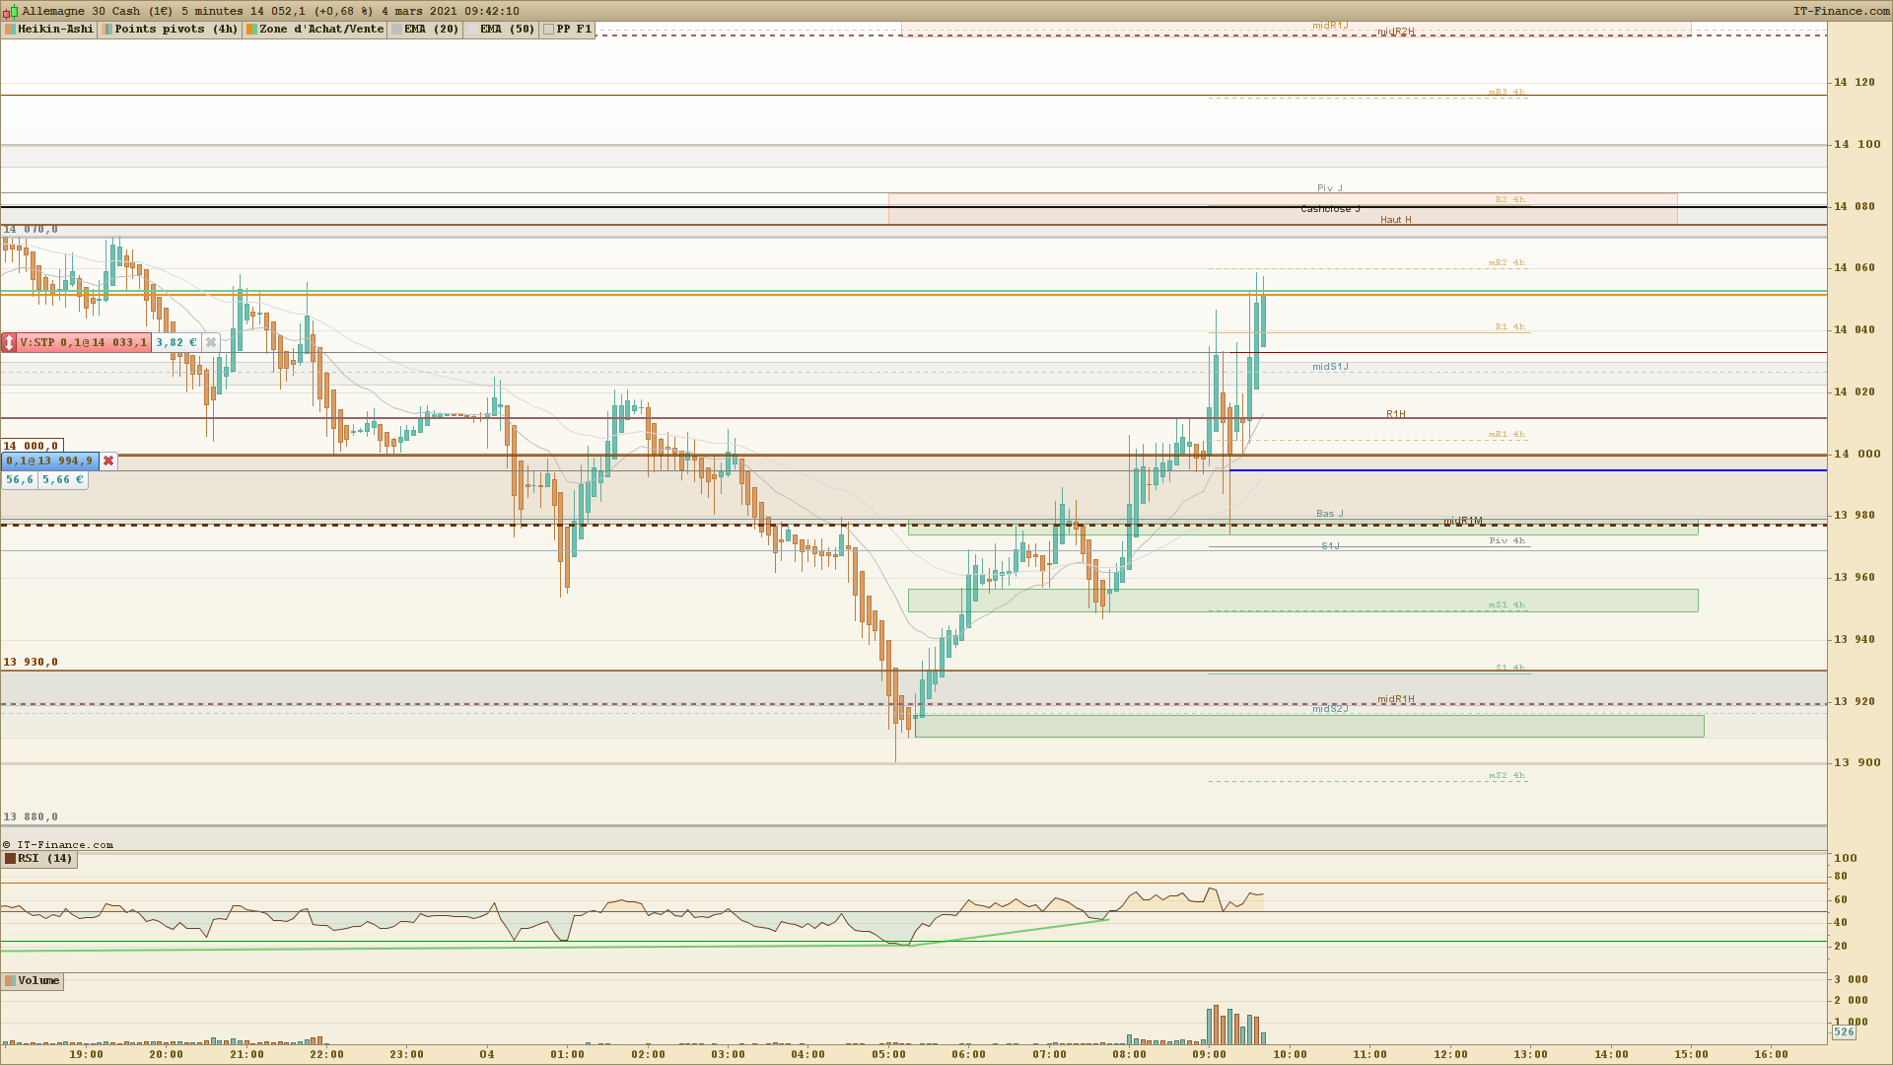Image resolution: width=1893 pixels, height=1065 pixels.
Task: Select the V:STP 0,1@14 033,1 order label
Action: point(83,343)
